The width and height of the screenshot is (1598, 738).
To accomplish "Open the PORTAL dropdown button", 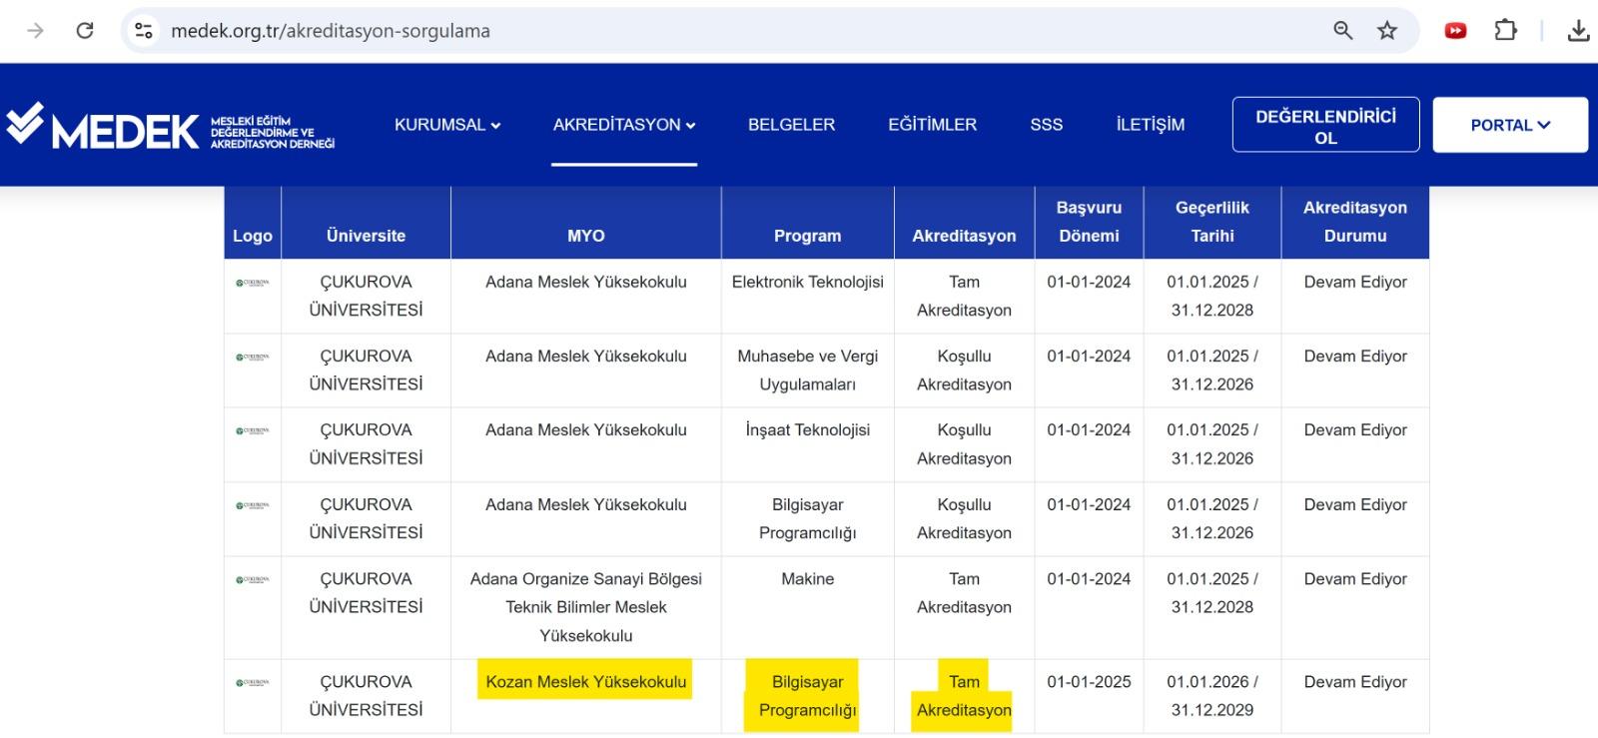I will click(1509, 125).
